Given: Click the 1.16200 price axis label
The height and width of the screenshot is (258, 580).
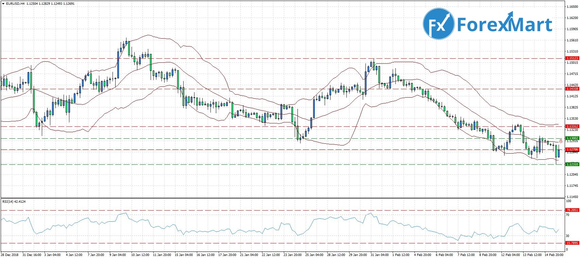Looking at the screenshot, I should point(573,18).
